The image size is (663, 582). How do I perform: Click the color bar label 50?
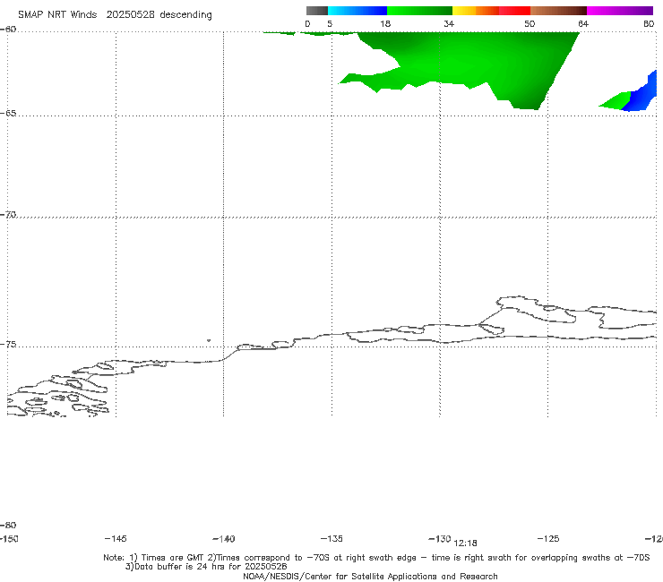tap(530, 24)
